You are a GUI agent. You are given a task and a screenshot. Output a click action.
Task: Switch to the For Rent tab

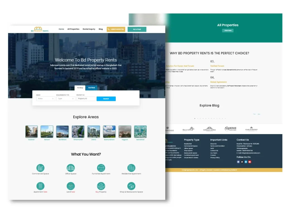click(92, 88)
